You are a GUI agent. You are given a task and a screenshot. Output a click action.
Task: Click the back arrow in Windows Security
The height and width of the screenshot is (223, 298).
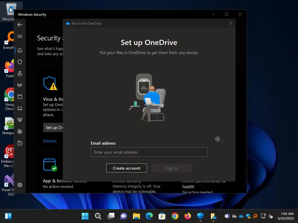(20, 25)
